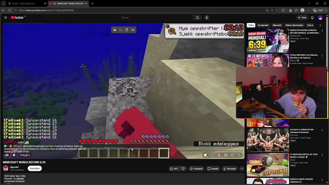Select the Todos filter chip
The width and height of the screenshot is (329, 185).
[x=251, y=25]
